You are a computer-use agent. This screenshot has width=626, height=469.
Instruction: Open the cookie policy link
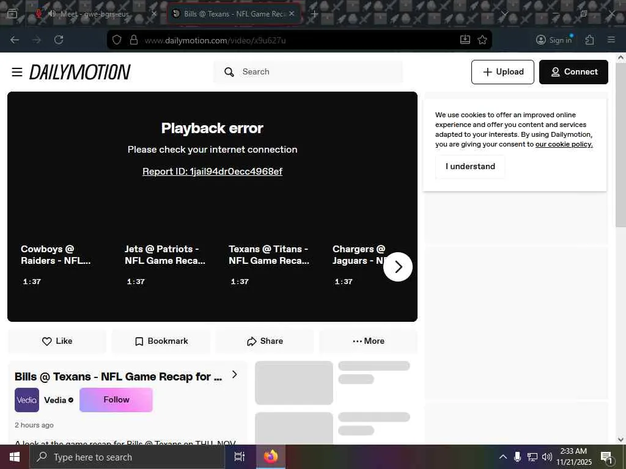[x=564, y=144]
